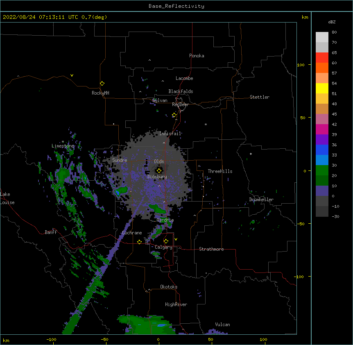Select the Strathmore map label
This screenshot has height=345, width=353.
coord(211,249)
